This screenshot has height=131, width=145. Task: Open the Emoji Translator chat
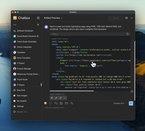(x=27, y=58)
